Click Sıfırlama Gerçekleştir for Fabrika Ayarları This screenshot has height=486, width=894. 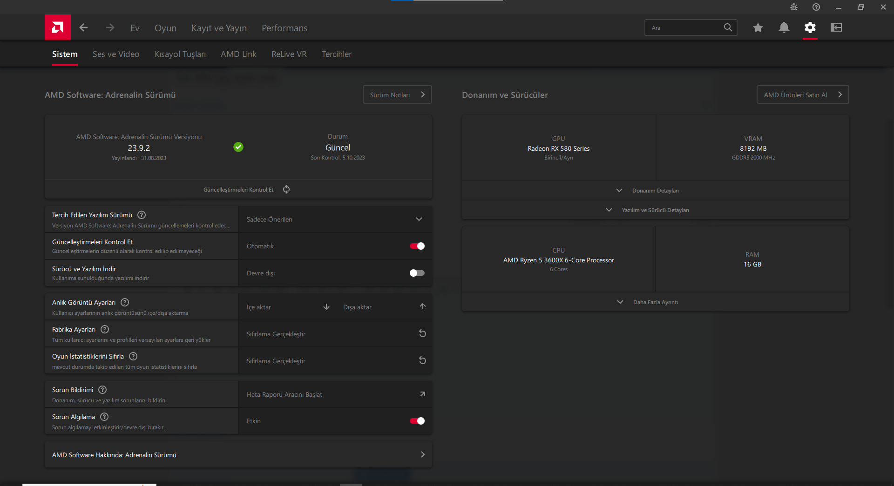(x=276, y=334)
